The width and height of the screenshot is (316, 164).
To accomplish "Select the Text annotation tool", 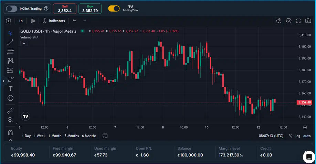I will tap(10, 89).
